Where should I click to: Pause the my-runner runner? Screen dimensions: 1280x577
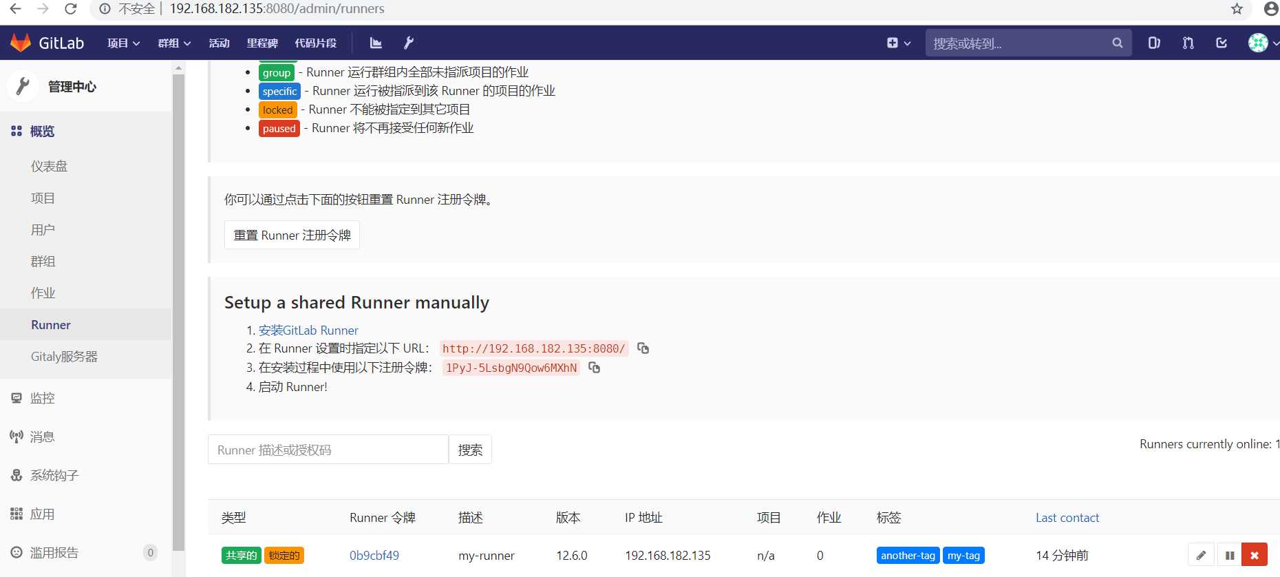coord(1229,555)
